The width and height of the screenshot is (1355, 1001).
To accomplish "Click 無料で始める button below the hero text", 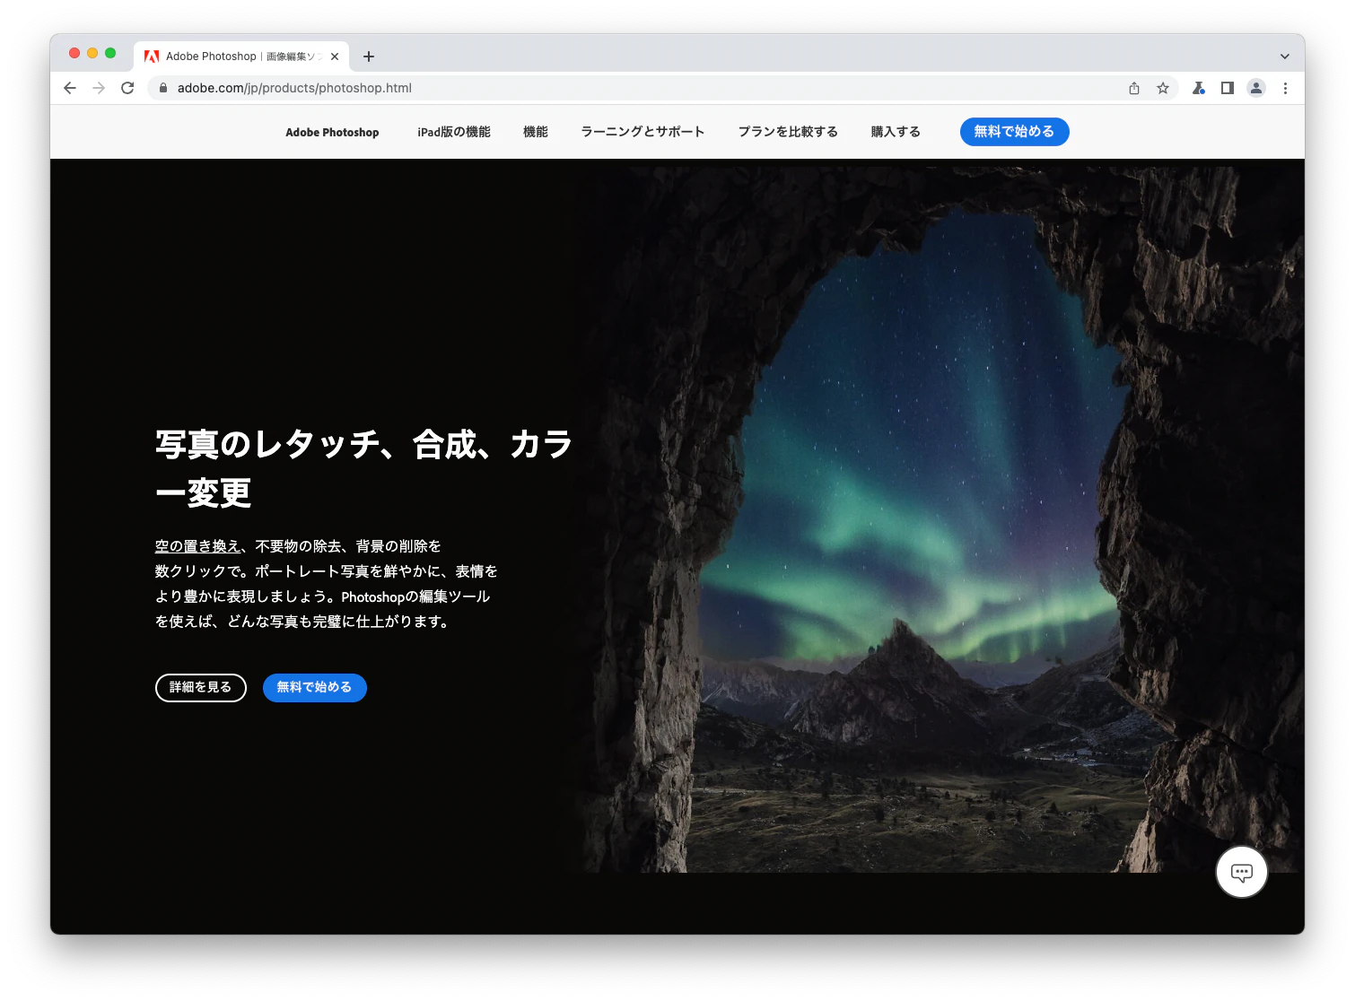I will (315, 688).
